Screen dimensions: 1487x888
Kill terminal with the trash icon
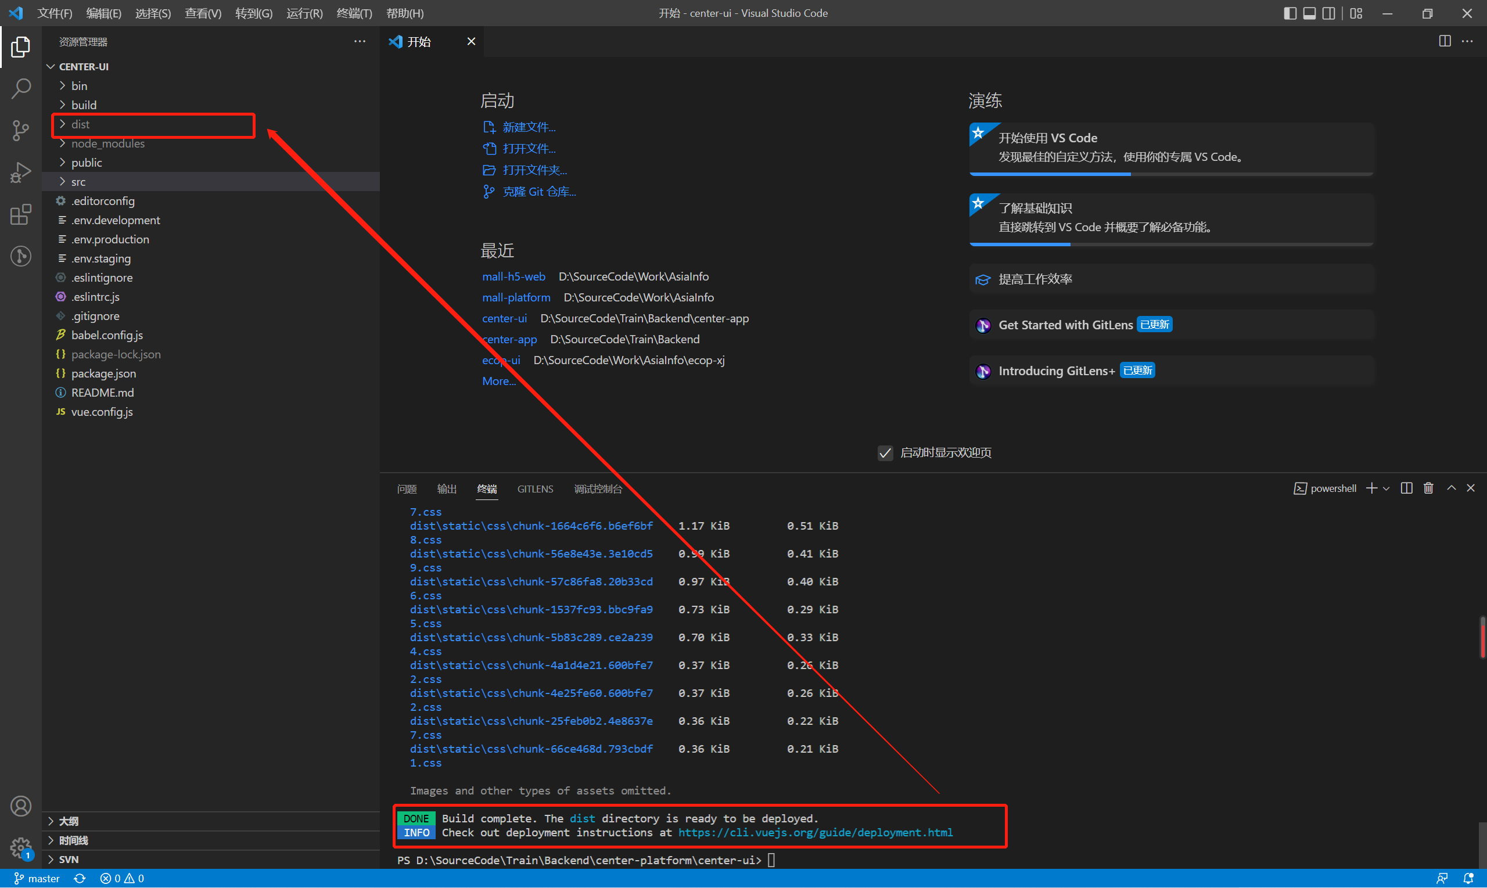(1428, 488)
